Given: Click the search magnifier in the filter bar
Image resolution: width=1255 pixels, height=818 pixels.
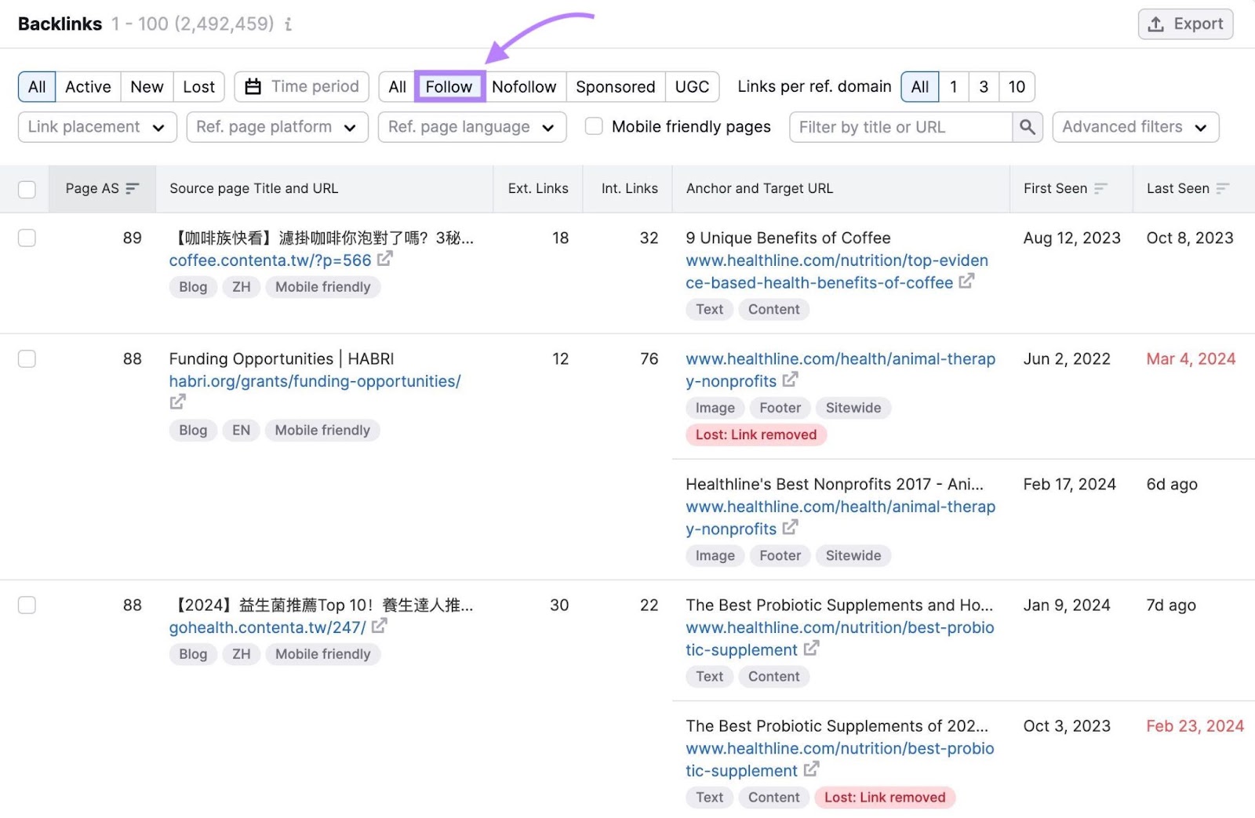Looking at the screenshot, I should click(x=1028, y=126).
